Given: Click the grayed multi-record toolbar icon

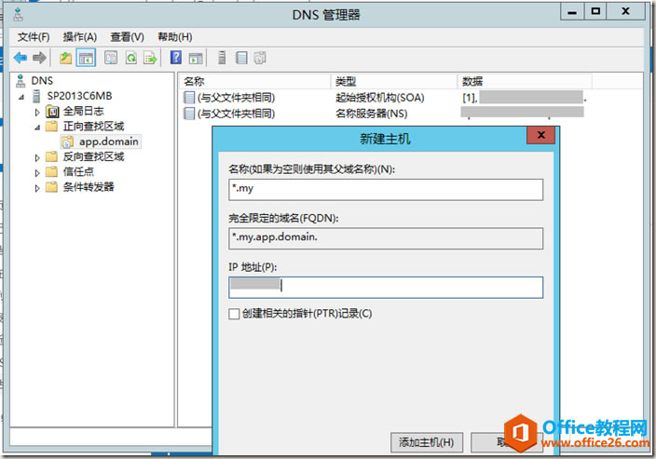Looking at the screenshot, I should coord(260,58).
